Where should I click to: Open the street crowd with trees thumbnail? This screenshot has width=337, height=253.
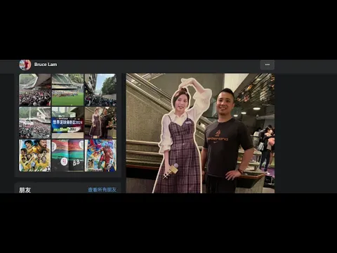(100, 90)
